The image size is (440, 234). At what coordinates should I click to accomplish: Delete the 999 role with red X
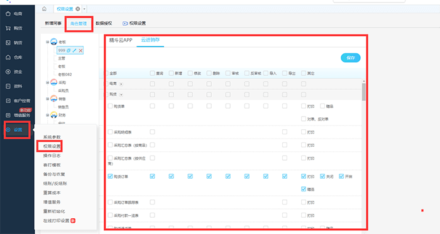[80, 50]
